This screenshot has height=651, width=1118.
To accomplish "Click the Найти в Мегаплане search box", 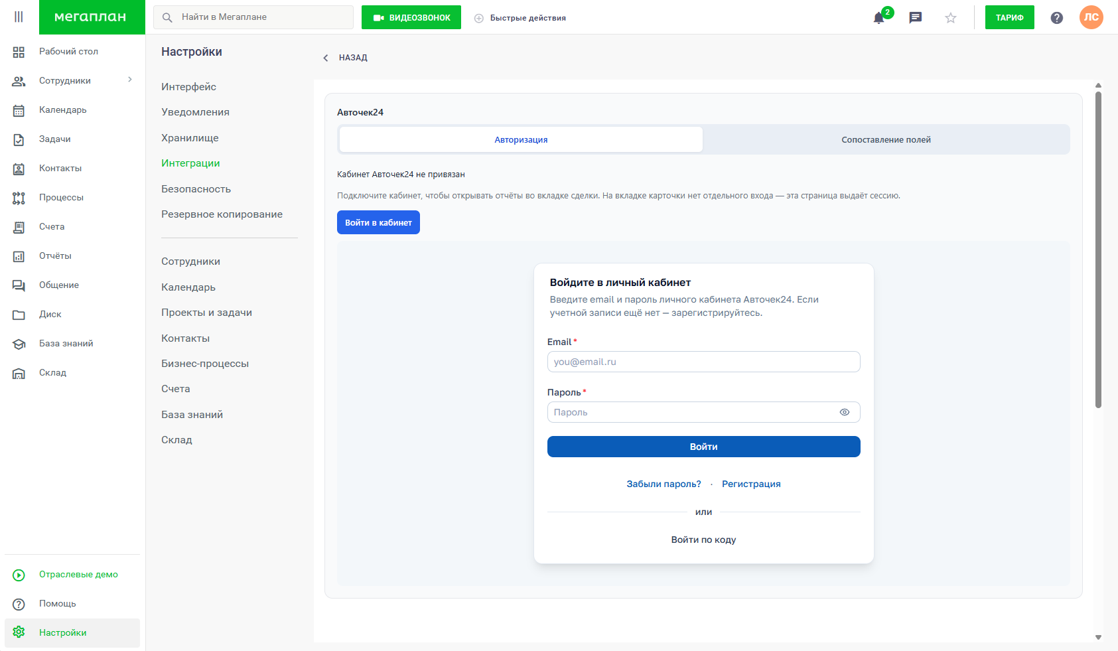I will 253,17.
